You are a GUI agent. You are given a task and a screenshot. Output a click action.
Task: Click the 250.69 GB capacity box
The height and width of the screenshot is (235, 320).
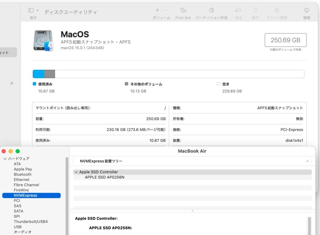click(286, 40)
